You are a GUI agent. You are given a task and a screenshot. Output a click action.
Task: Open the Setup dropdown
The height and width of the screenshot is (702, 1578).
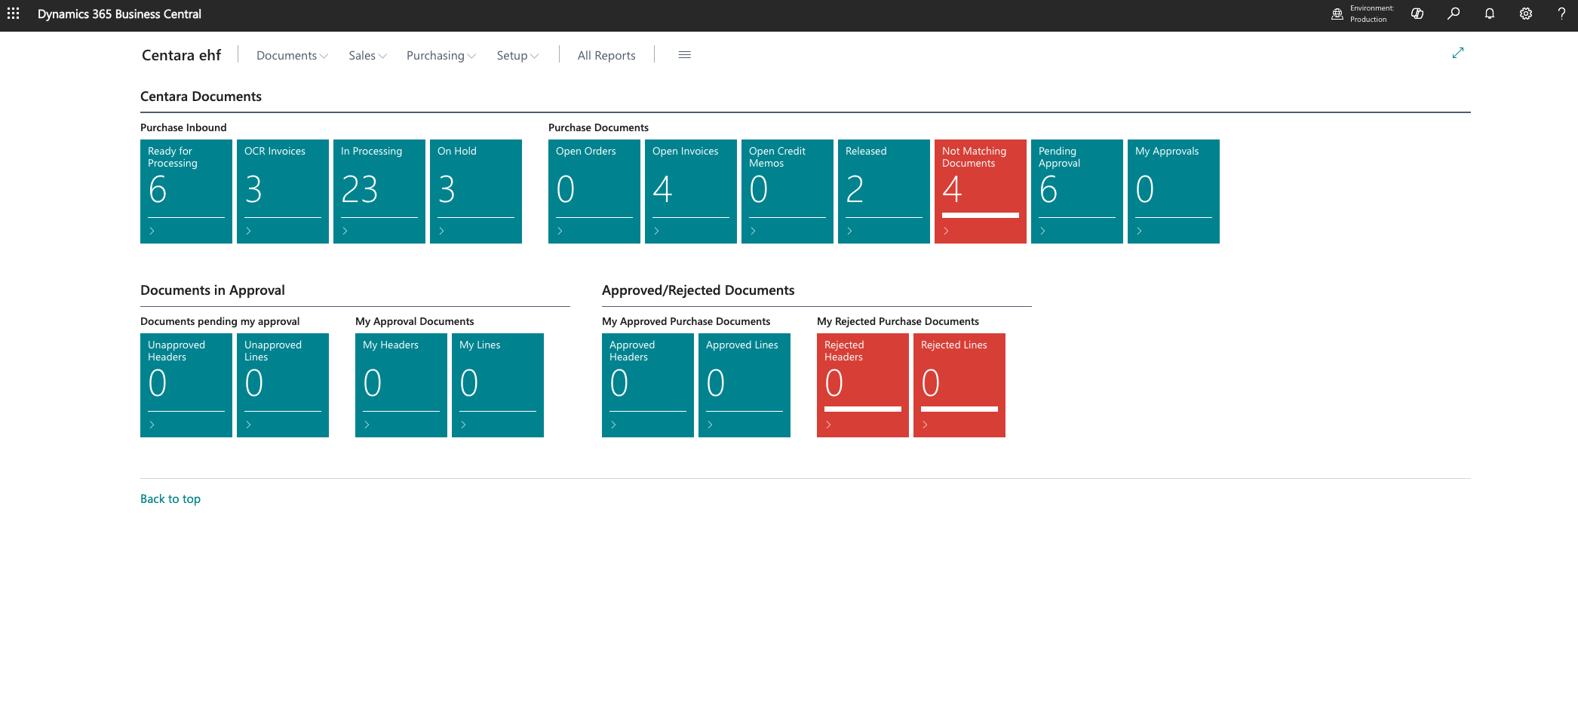517,55
